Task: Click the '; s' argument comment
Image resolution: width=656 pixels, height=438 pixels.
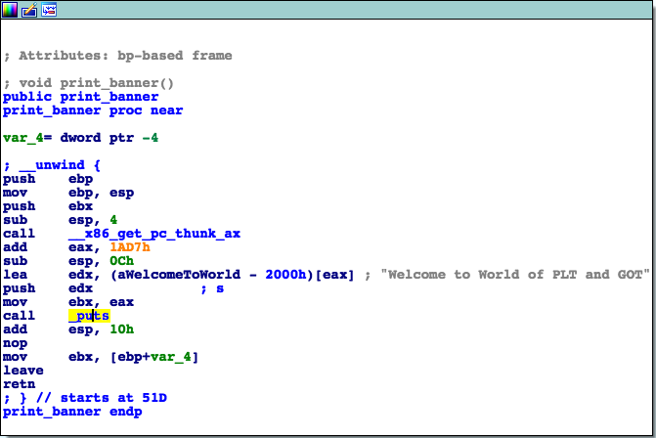Action: coord(212,288)
